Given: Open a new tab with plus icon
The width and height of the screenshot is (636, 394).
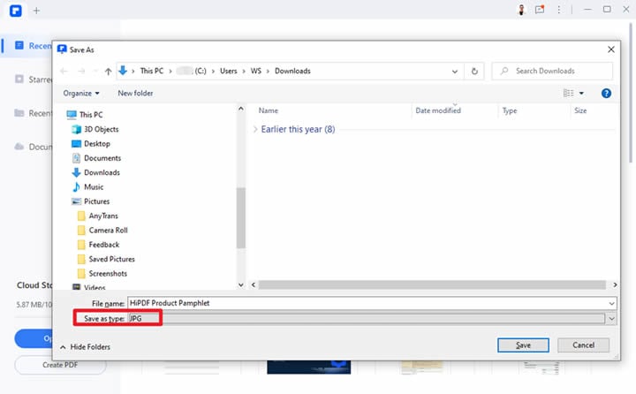Looking at the screenshot, I should pos(36,11).
